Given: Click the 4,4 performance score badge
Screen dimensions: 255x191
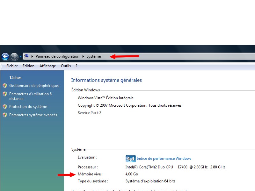Looking at the screenshot, I should click(130, 159).
